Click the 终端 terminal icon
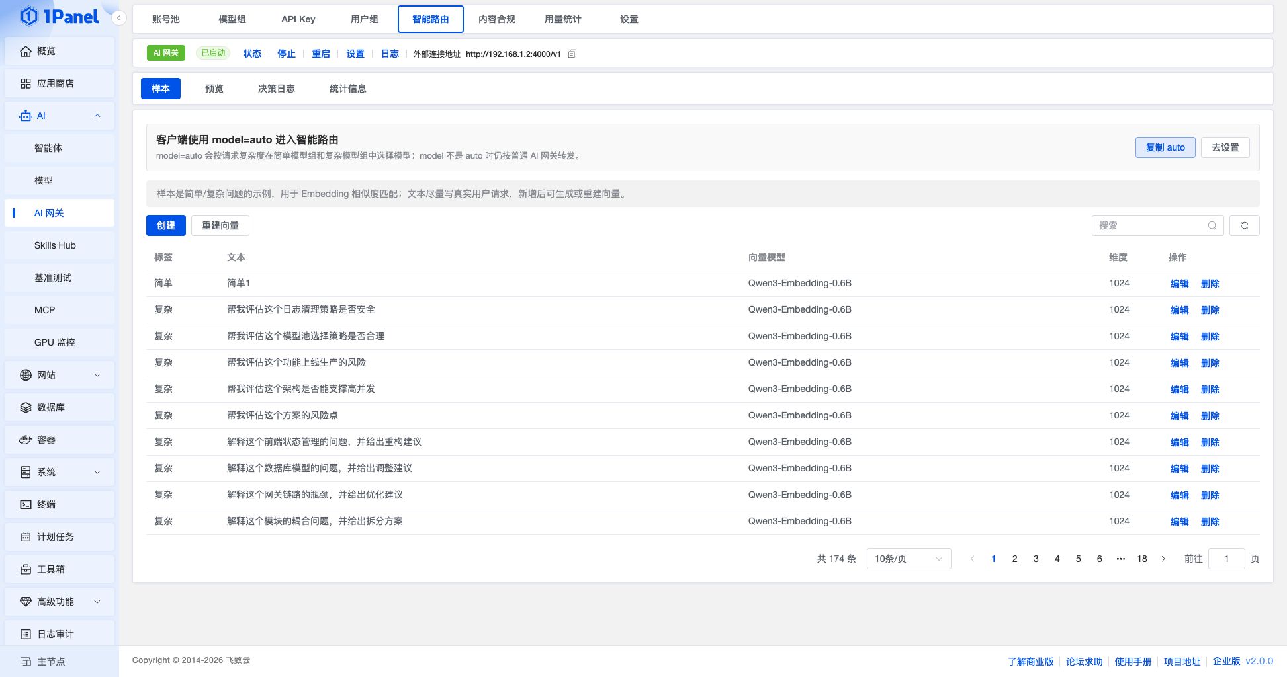The image size is (1287, 677). [x=26, y=504]
